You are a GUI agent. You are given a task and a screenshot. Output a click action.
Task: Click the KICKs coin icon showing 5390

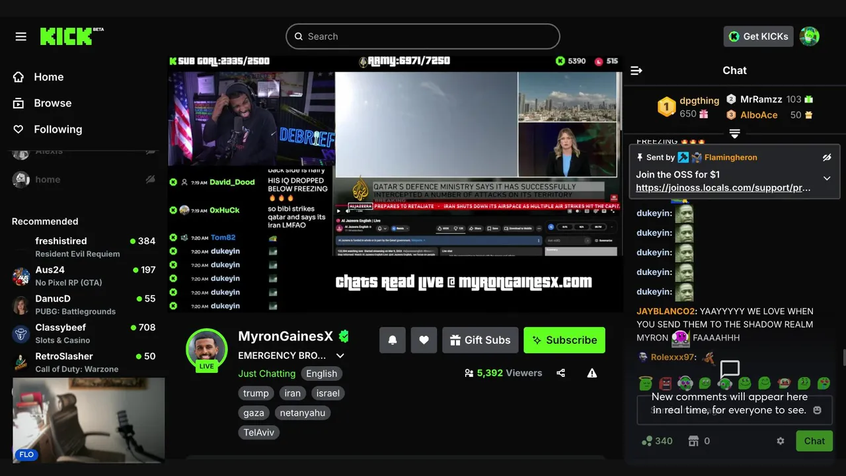(560, 61)
